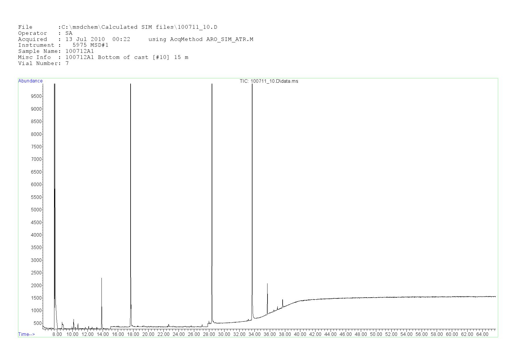The height and width of the screenshot is (360, 510).
Task: Click the Operator SA header line
Action: pos(45,33)
